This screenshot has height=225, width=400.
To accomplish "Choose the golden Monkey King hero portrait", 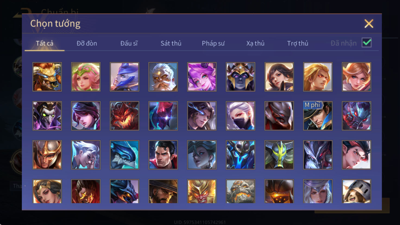I will coord(202,191).
